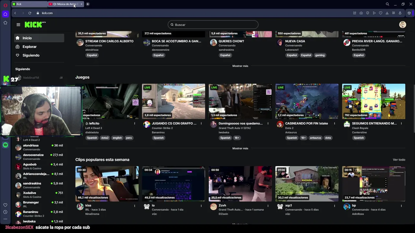Screen dimensions: 415x233
Task: Click the tab search magnifier icon
Action: 387,4
